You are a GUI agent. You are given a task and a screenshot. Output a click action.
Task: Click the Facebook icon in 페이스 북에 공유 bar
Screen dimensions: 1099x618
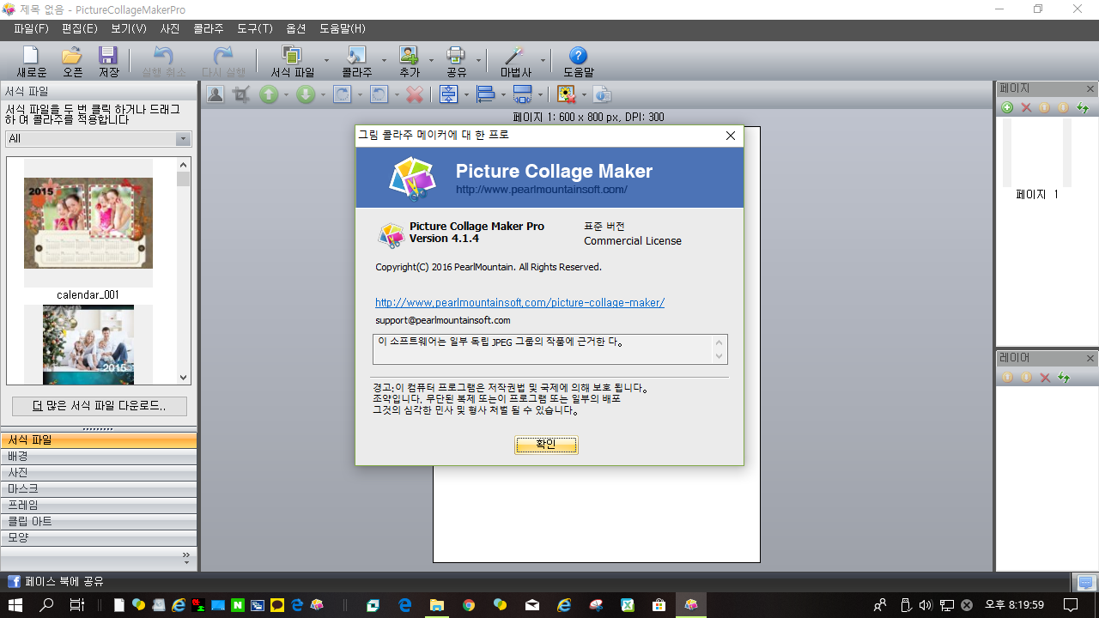coord(14,581)
